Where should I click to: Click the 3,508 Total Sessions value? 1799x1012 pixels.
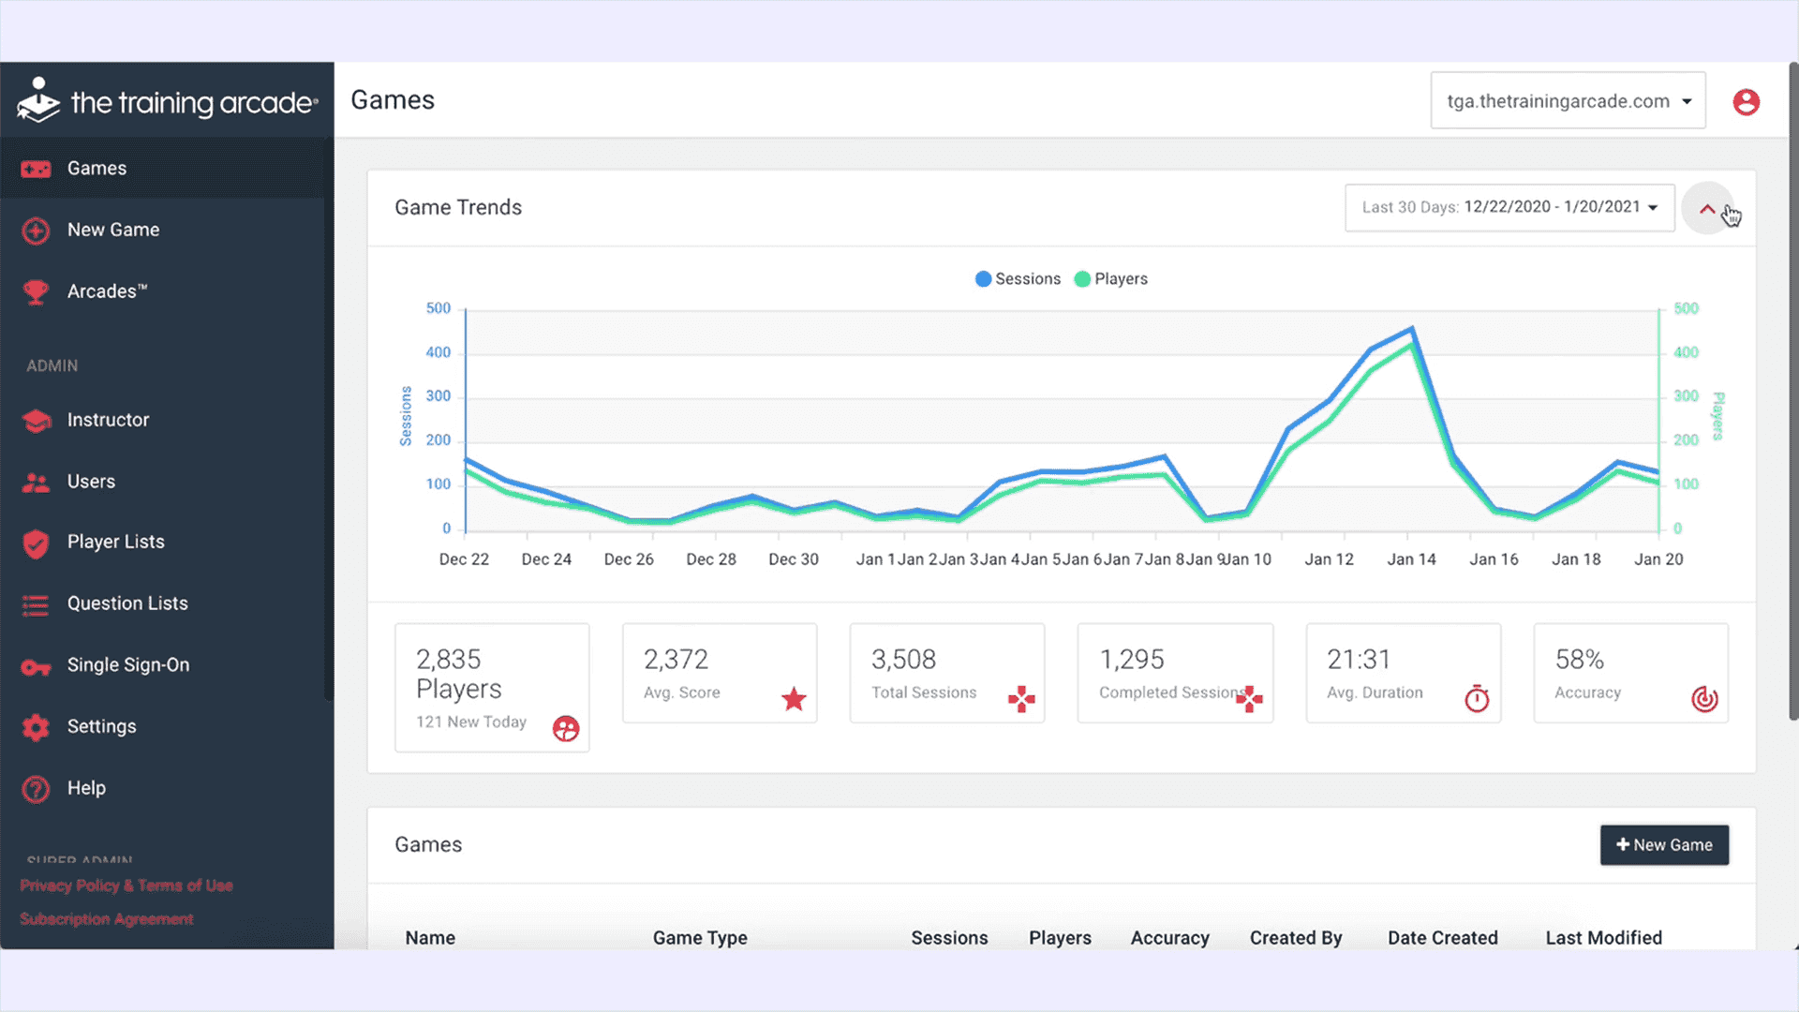[x=903, y=660]
